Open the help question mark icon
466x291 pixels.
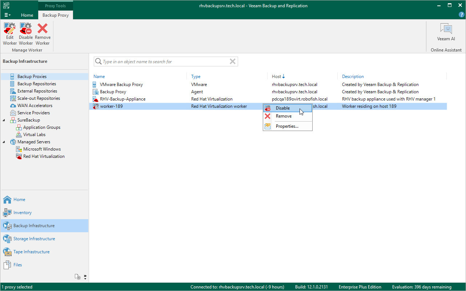pos(461,15)
